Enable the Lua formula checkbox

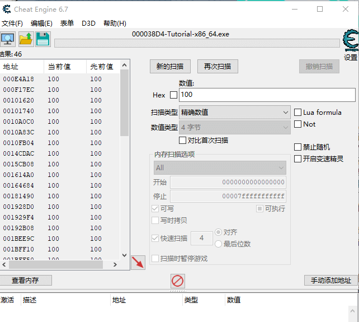coord(297,113)
